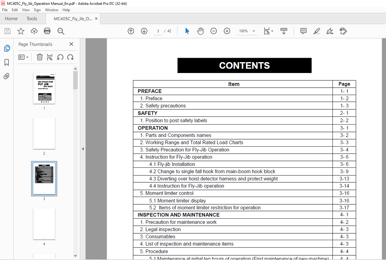
Task: Activate the Selection arrow tool
Action: (187, 31)
